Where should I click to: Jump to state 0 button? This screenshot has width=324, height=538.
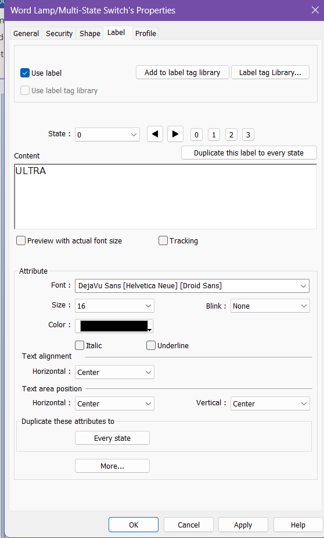coord(196,135)
